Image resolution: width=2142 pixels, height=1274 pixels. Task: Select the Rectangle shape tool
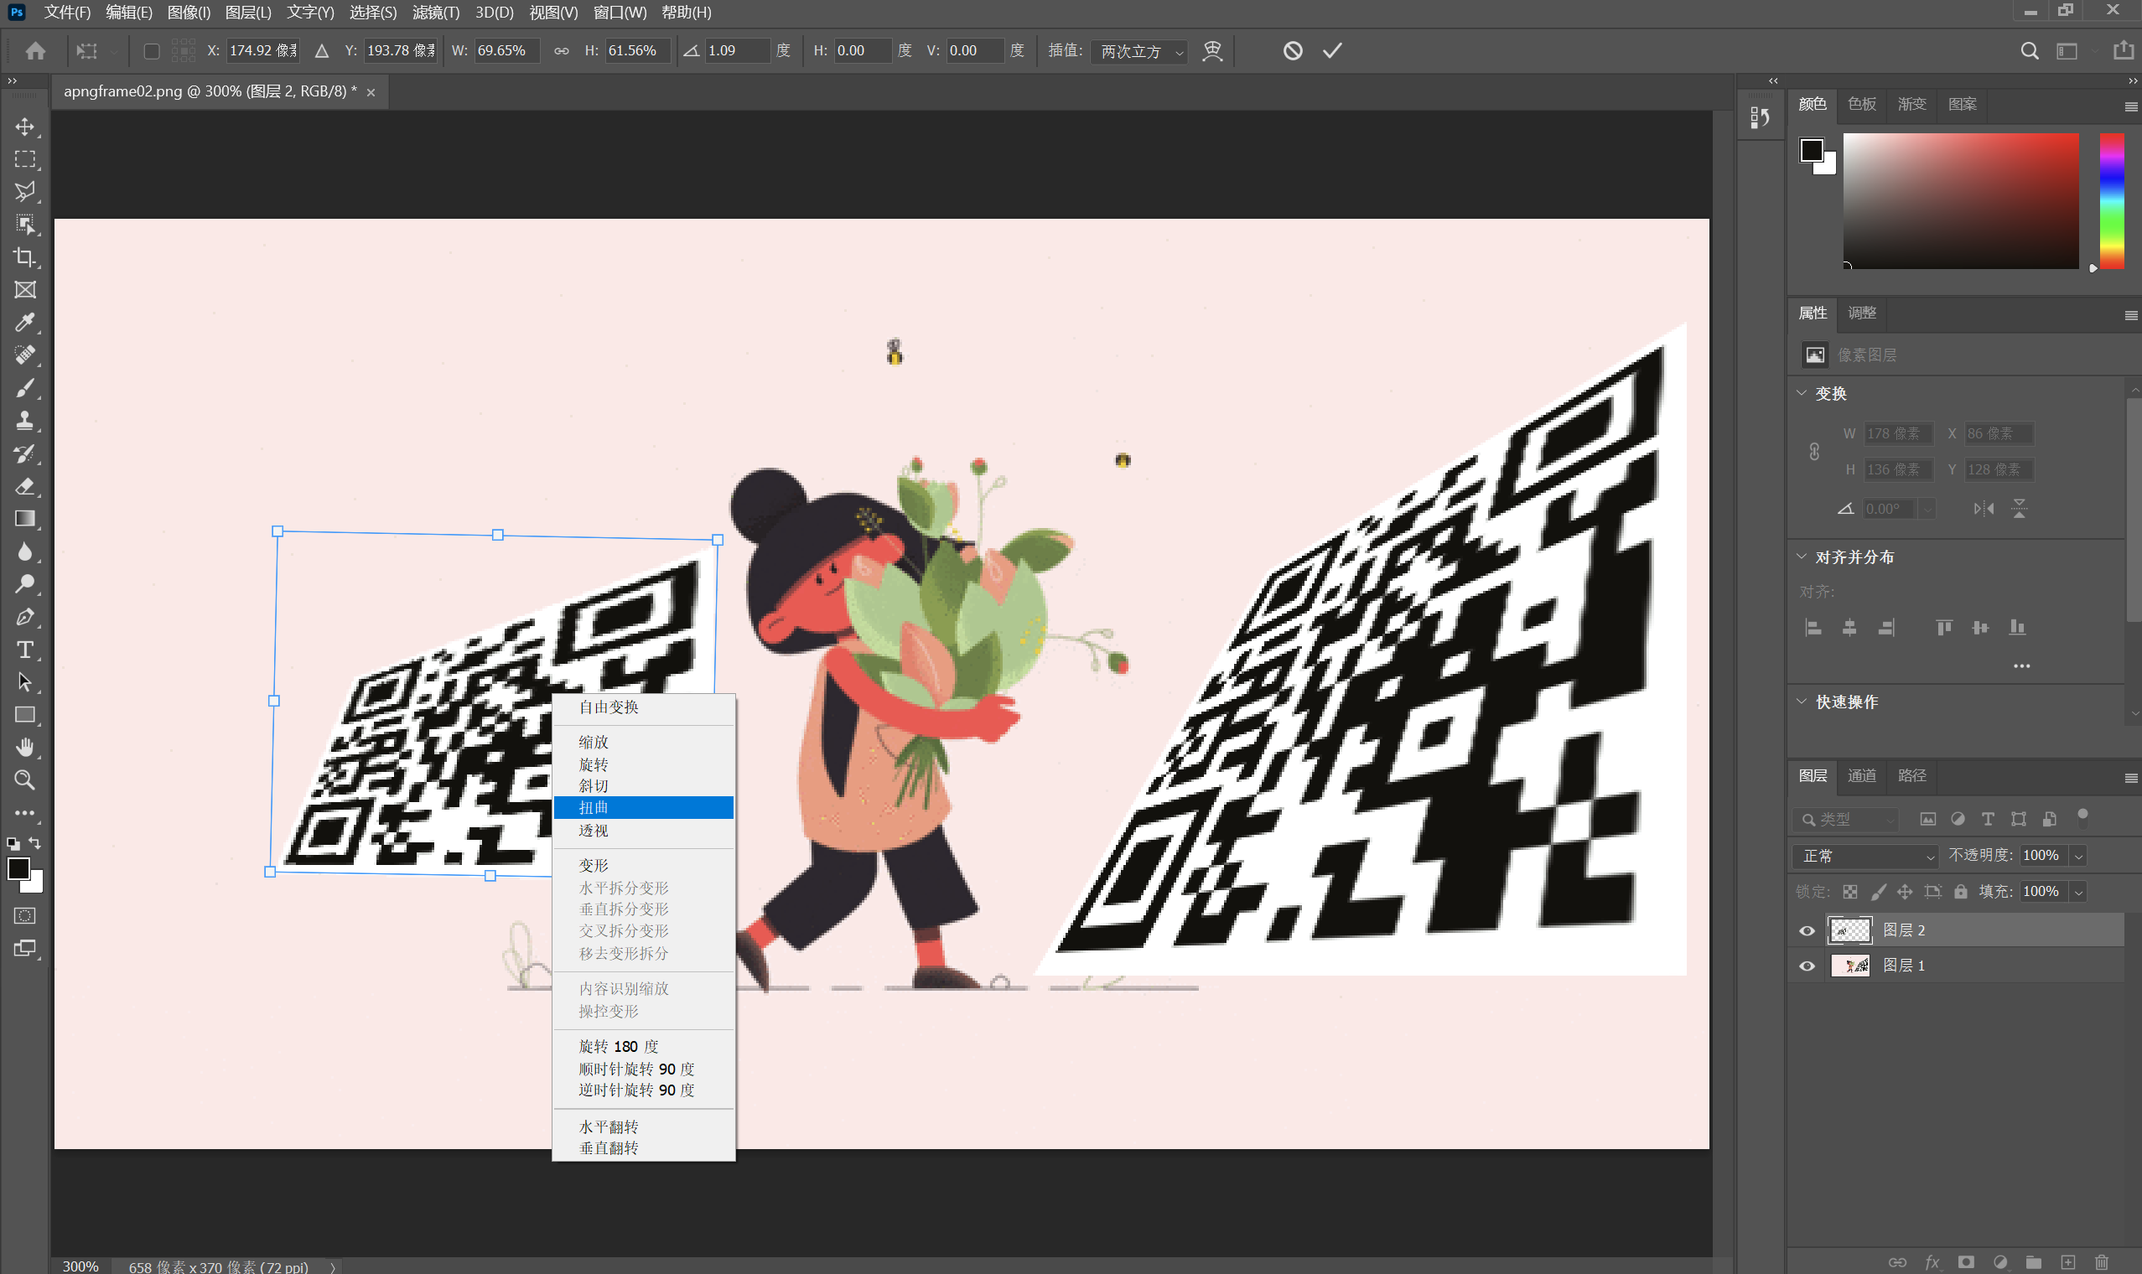[25, 714]
